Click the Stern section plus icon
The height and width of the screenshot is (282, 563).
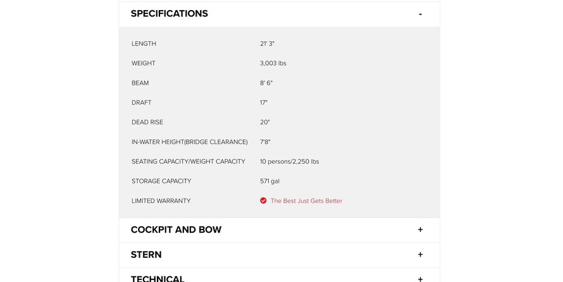(420, 254)
